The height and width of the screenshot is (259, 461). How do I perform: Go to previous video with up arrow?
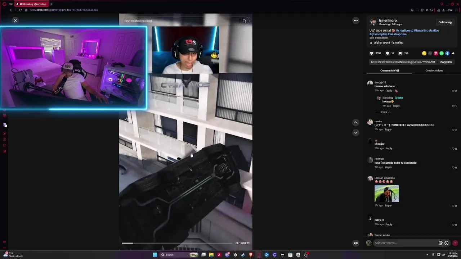[x=356, y=122]
